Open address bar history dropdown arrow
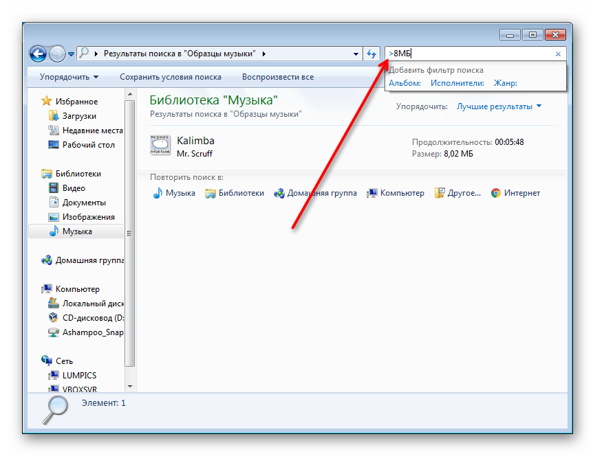This screenshot has height=456, width=595. tap(356, 54)
